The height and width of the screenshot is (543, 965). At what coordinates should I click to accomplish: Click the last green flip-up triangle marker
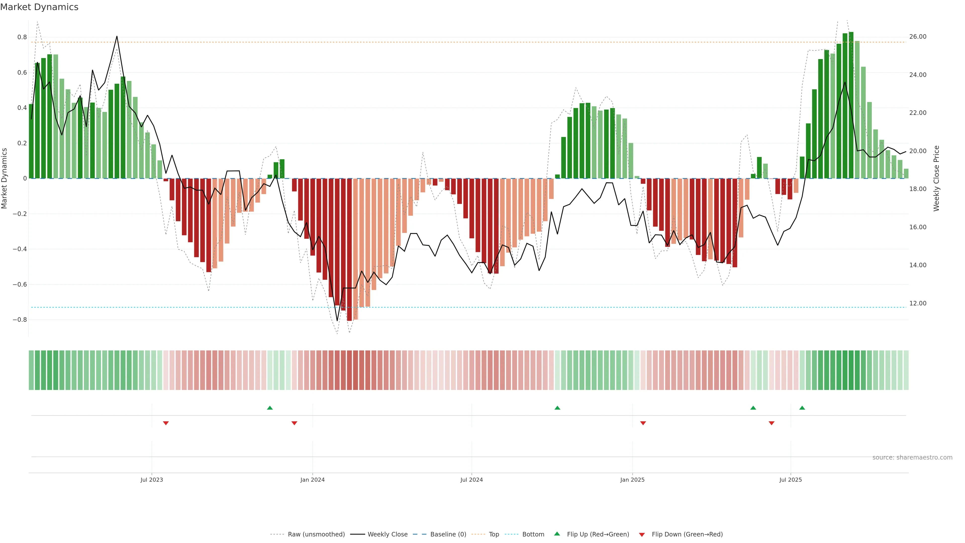802,408
